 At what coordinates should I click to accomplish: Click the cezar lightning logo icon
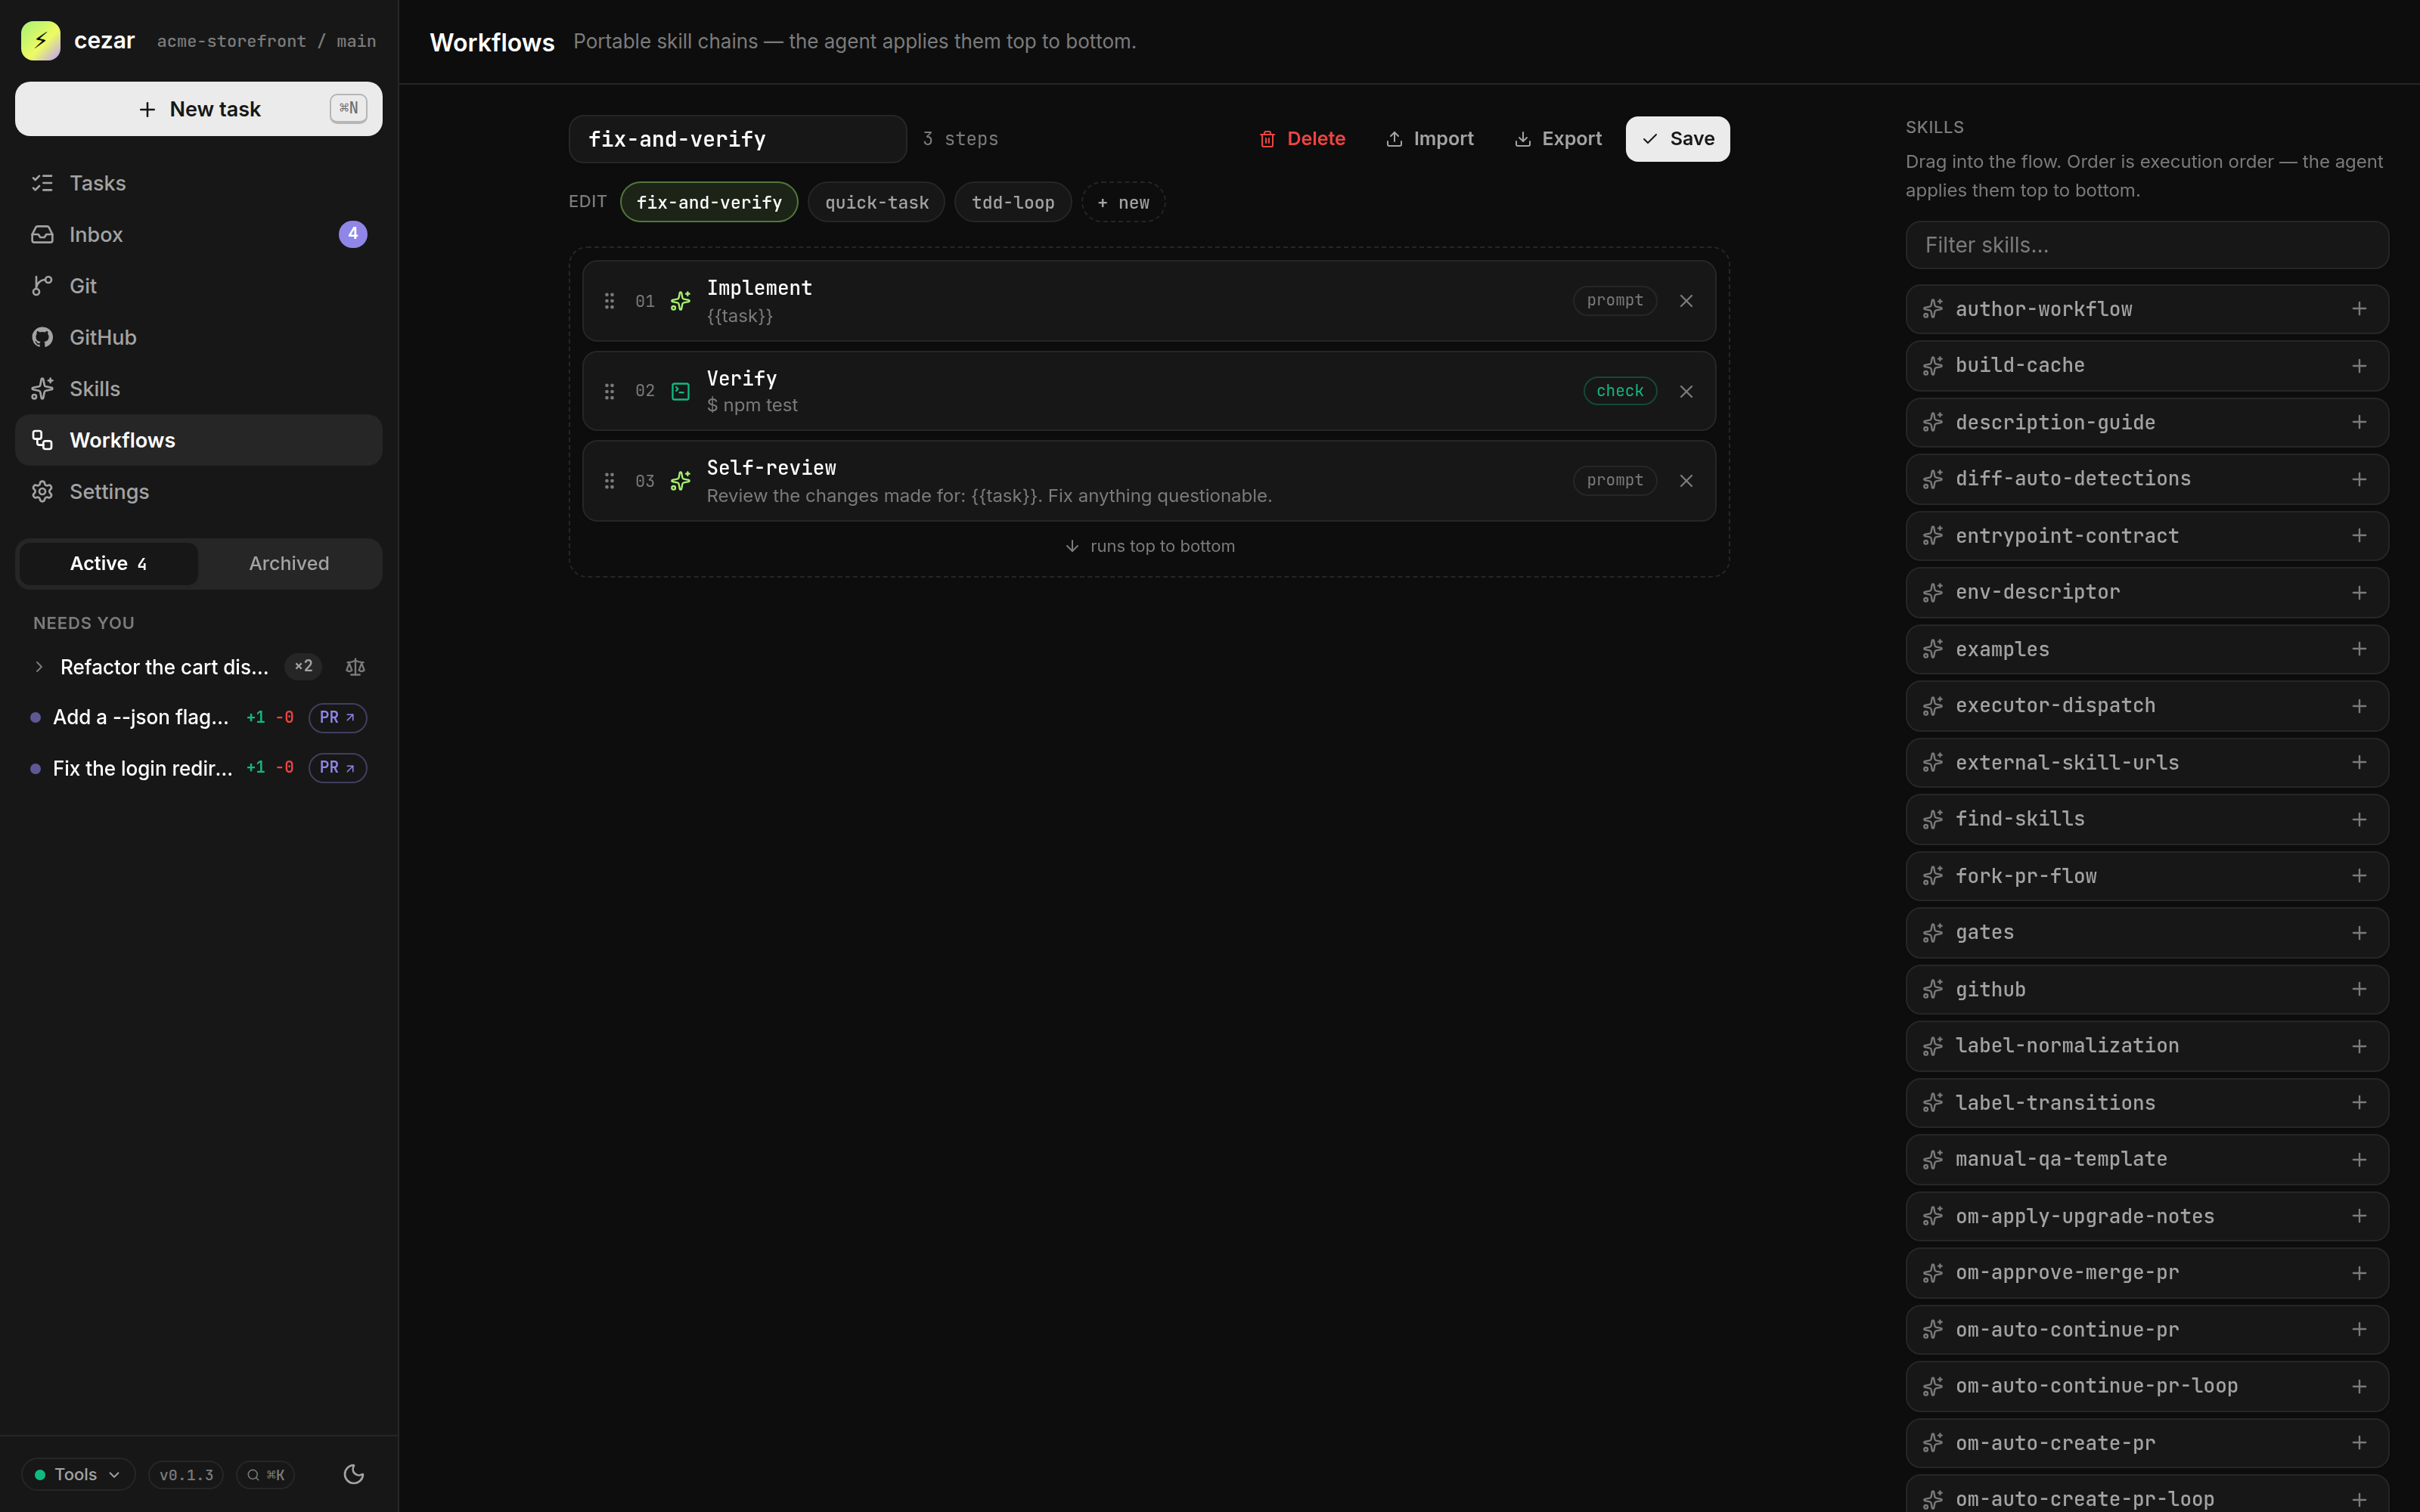click(40, 41)
